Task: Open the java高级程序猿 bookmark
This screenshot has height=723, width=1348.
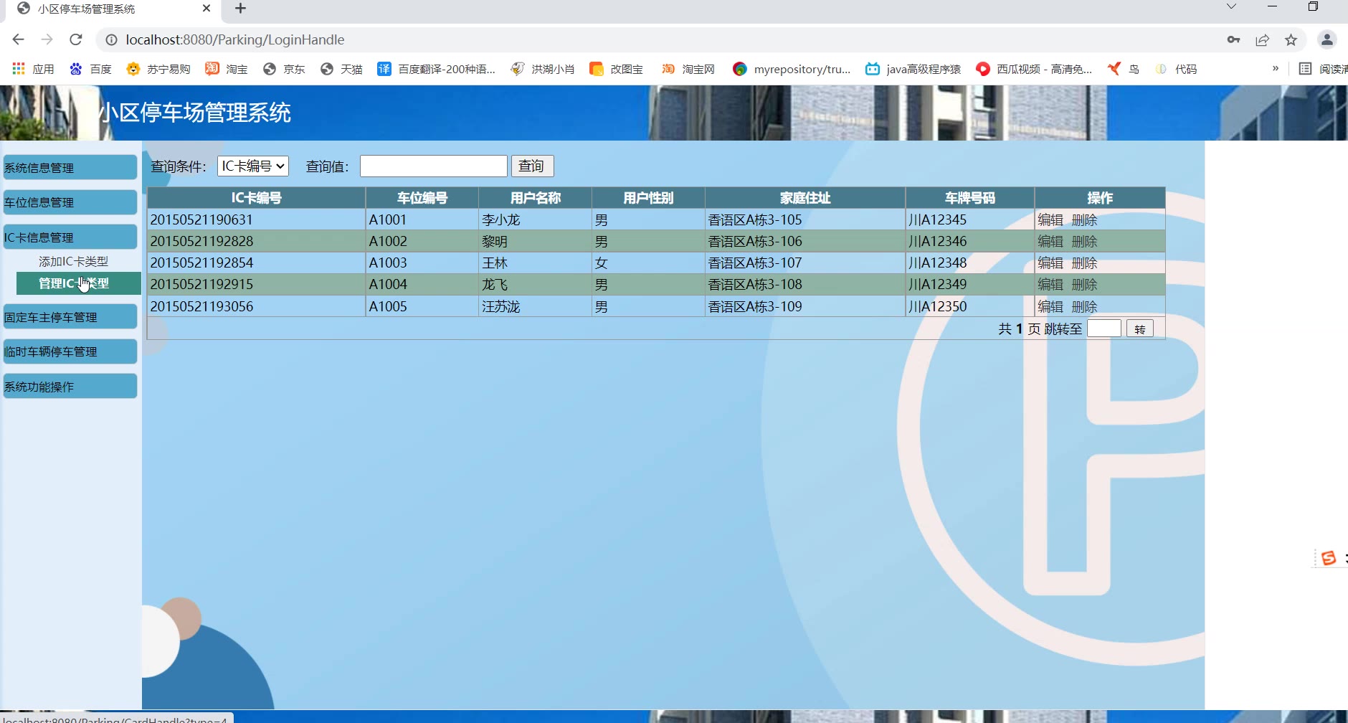Action: tap(913, 69)
